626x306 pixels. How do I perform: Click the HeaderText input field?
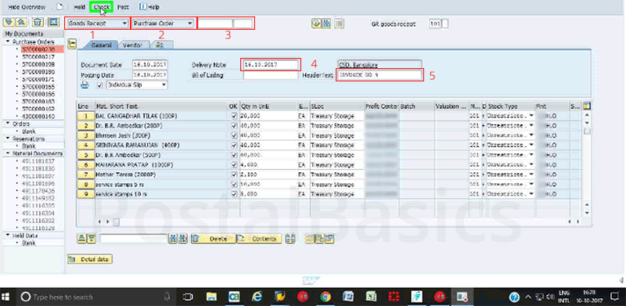tap(380, 74)
